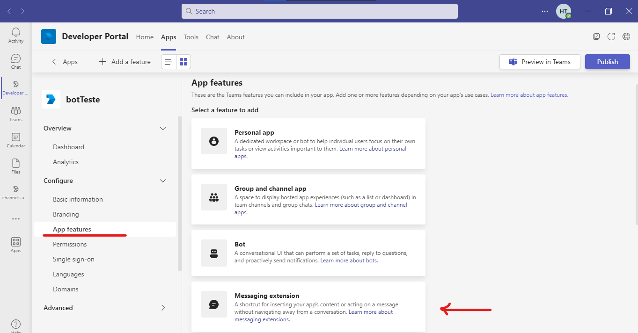Viewport: 638px width, 333px height.
Task: Open the Activity bell icon
Action: (16, 35)
